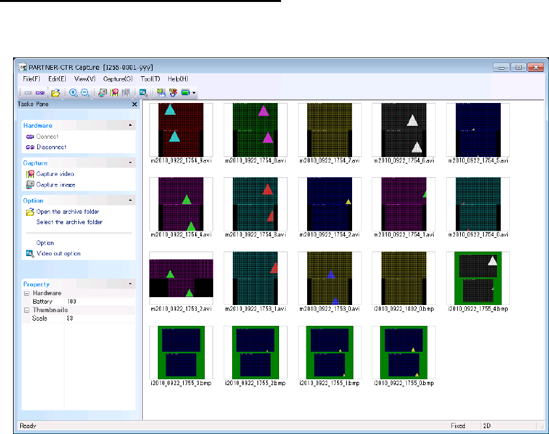Click the Capture video icon in Tasks Pane
Screen dimensions: 549x434
30,174
